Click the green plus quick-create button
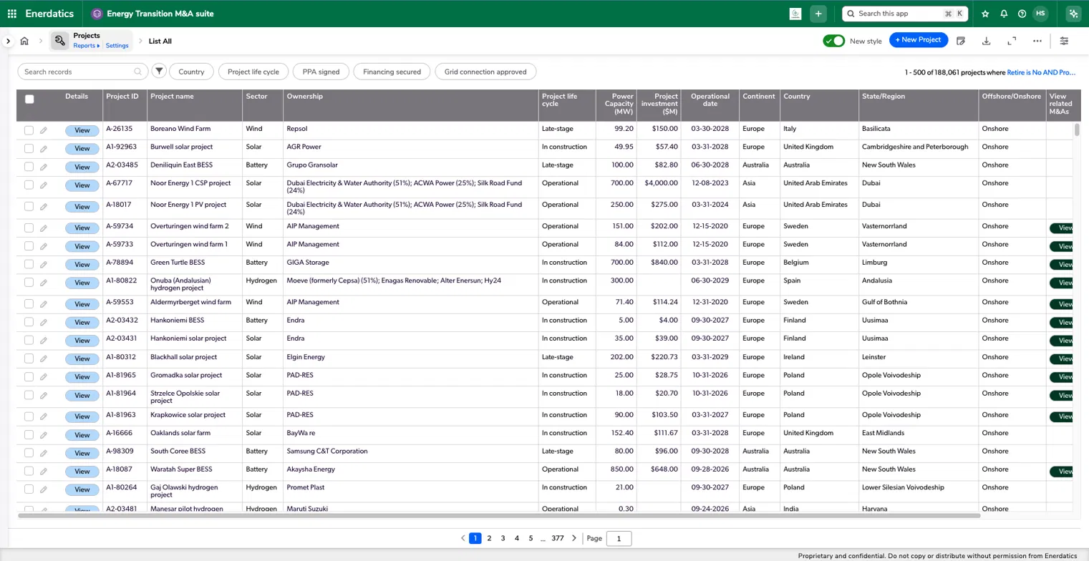 coord(818,14)
